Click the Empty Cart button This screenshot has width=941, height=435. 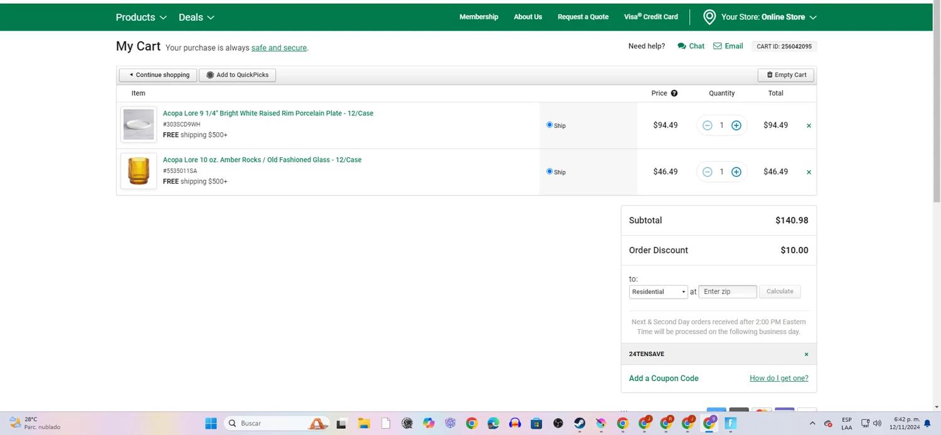tap(786, 75)
